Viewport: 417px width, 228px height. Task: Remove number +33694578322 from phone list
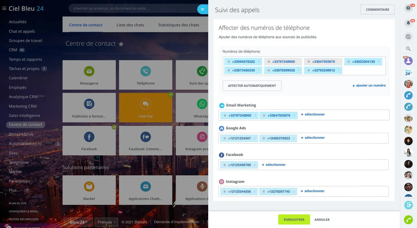259,62
